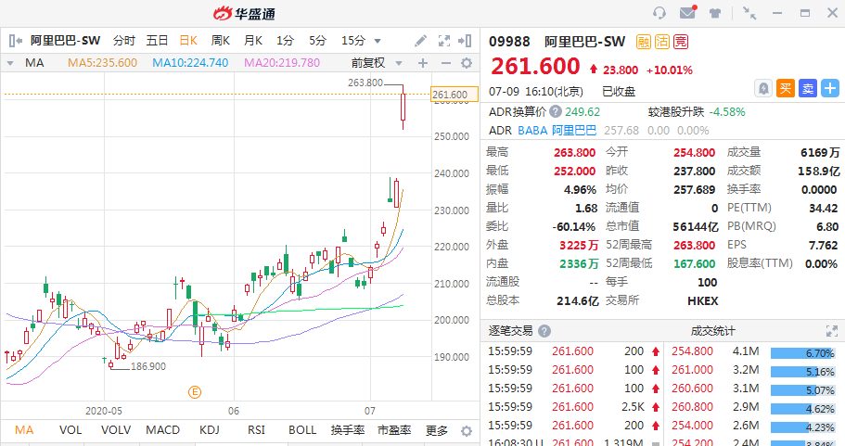Collapse the left panel beside 阿里巴巴-SW

pyautogui.click(x=15, y=41)
